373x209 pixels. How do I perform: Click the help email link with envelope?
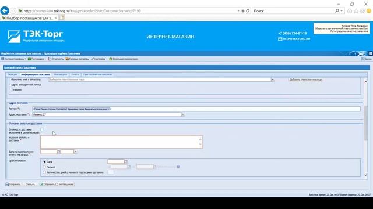[294, 39]
